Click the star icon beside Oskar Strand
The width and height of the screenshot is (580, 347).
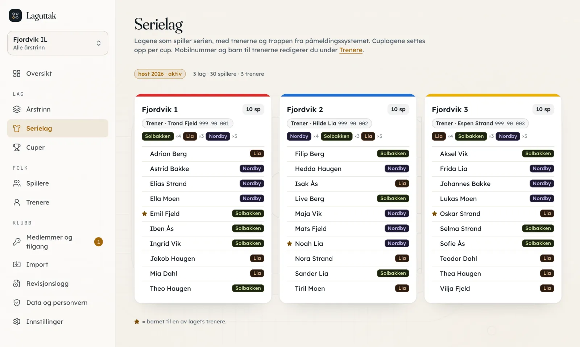[x=434, y=214]
